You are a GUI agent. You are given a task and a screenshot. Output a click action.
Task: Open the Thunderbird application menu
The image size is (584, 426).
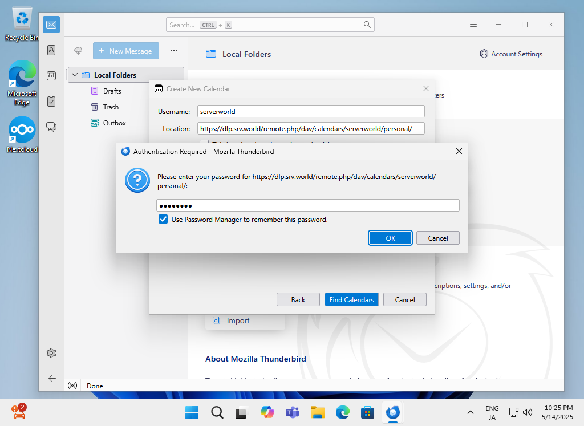point(473,24)
